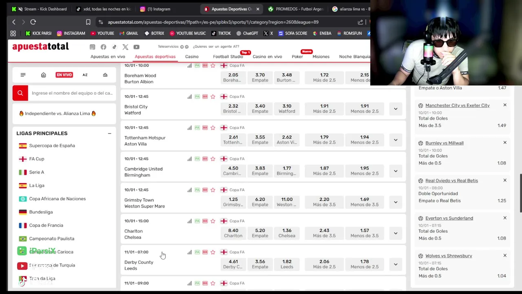The image size is (522, 294).
Task: Bookmark this page with the bookmark icon
Action: [88, 22]
